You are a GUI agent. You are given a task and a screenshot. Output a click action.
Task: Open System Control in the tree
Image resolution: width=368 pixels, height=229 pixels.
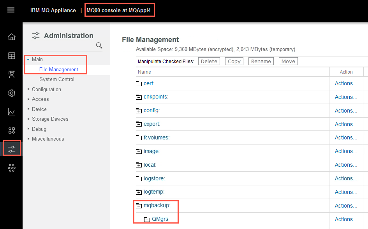tap(57, 79)
